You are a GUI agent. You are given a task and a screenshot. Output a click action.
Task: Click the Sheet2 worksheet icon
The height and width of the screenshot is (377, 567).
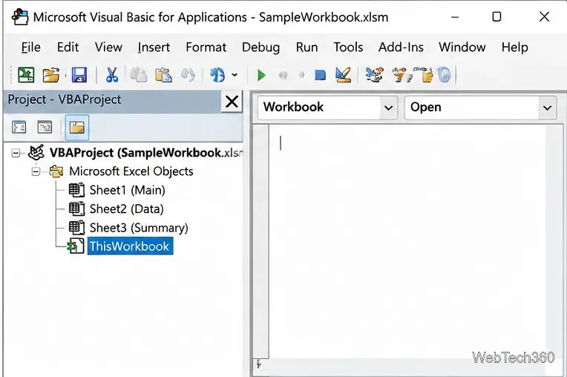[76, 209]
